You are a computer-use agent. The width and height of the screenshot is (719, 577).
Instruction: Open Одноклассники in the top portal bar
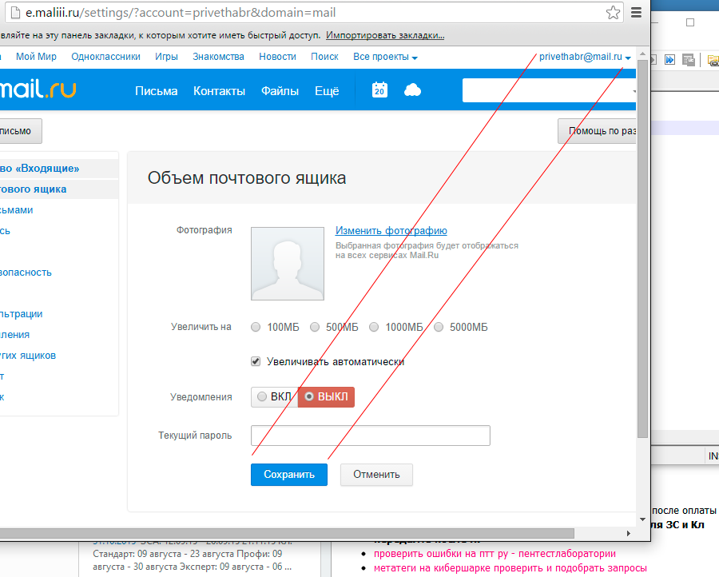pyautogui.click(x=106, y=57)
